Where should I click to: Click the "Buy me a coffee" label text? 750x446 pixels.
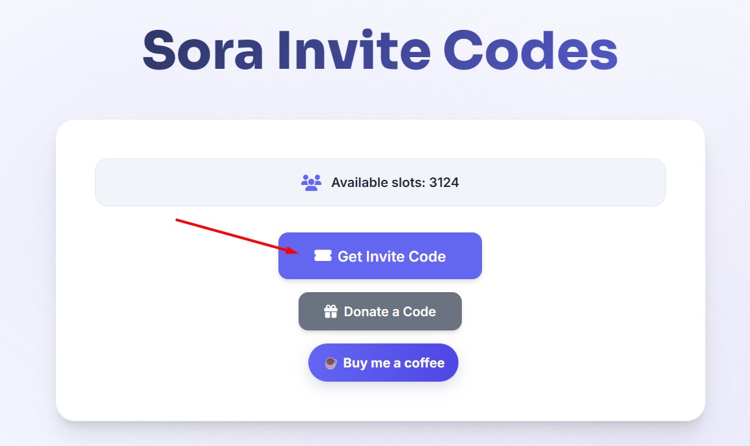coord(394,363)
